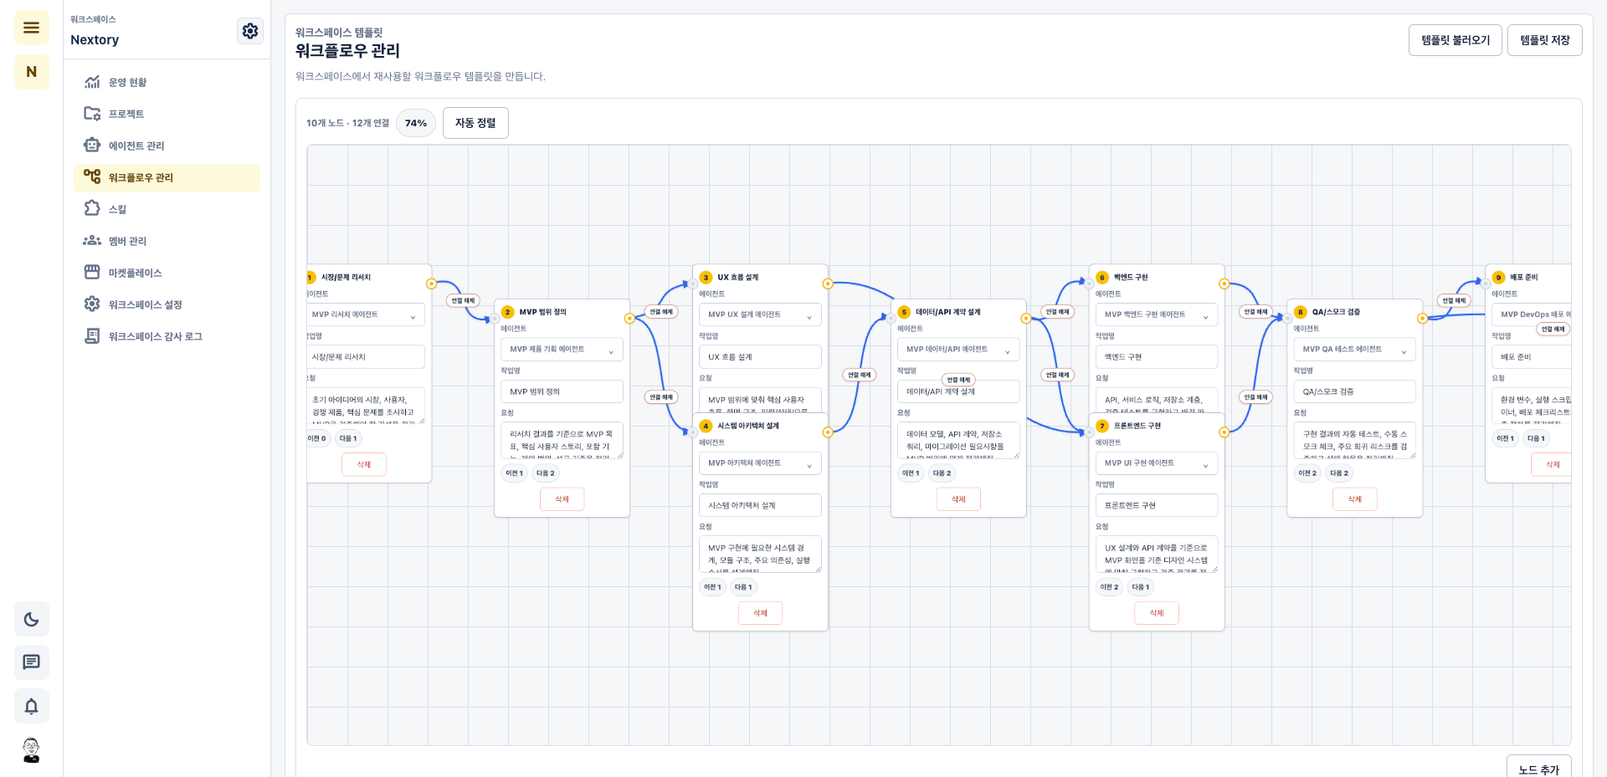This screenshot has height=777, width=1607.
Task: Select the N workspace avatar
Action: (31, 72)
